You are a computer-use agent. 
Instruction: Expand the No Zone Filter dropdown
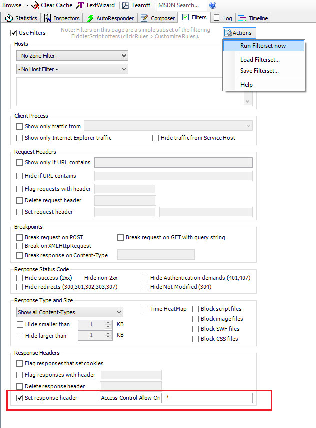click(72, 56)
